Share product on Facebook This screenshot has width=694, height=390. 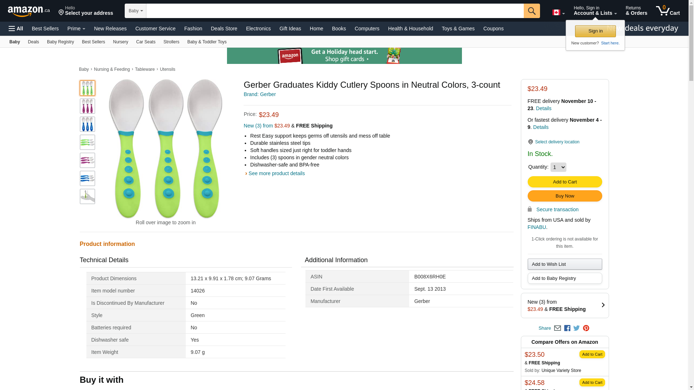pyautogui.click(x=567, y=328)
